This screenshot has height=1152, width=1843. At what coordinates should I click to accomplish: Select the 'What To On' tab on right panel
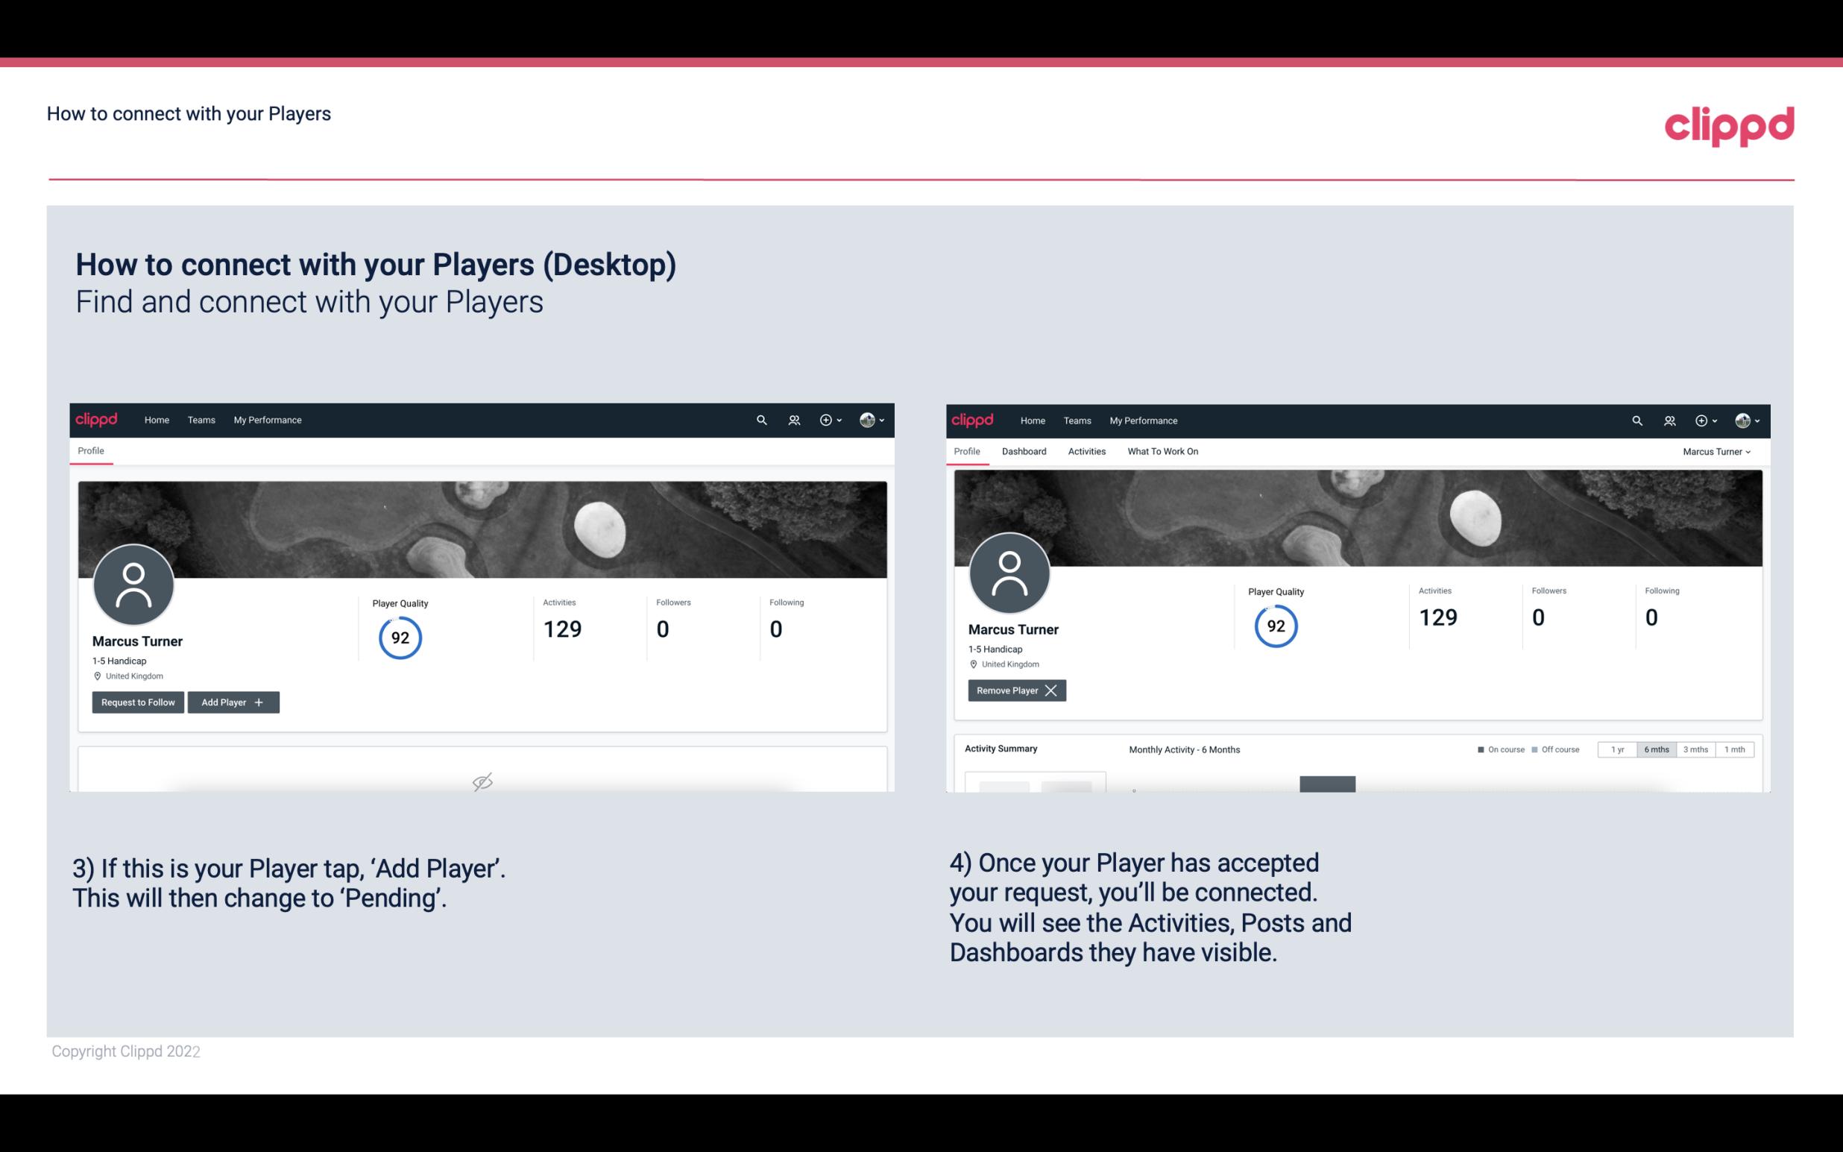point(1162,451)
